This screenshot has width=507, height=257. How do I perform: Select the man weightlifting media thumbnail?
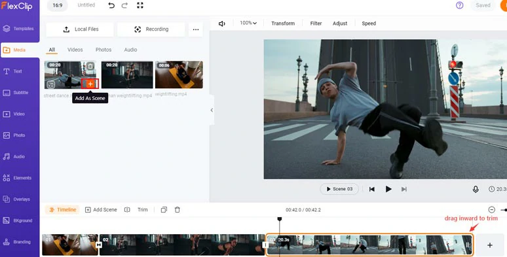tap(127, 75)
